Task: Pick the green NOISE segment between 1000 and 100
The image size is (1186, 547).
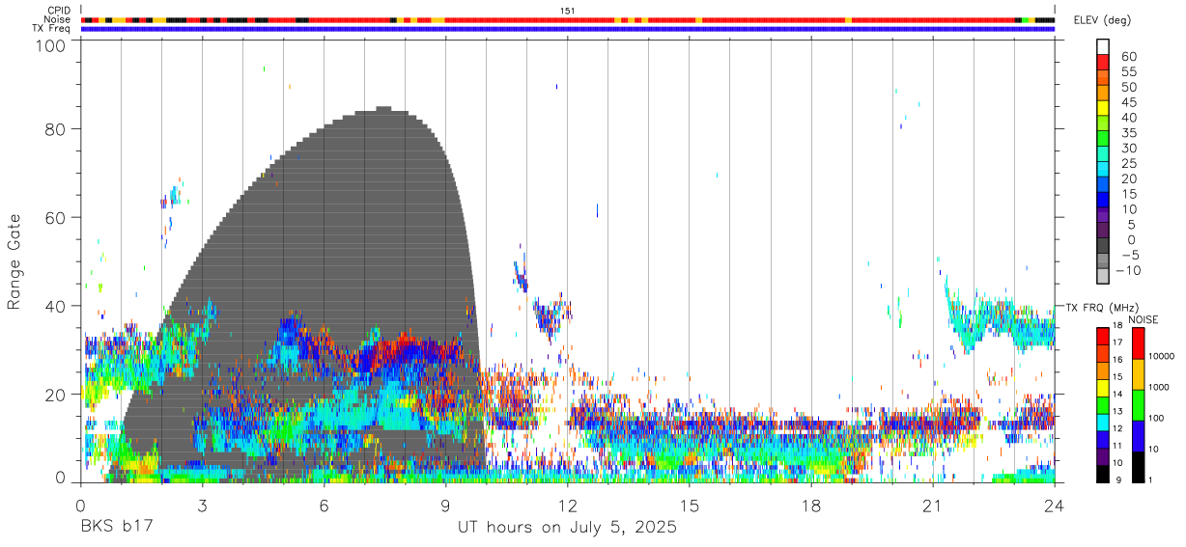Action: click(1138, 404)
